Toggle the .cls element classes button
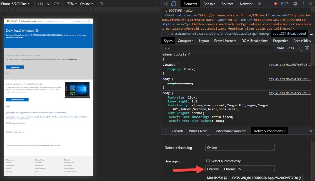The height and width of the screenshot is (181, 315). tap(291, 48)
